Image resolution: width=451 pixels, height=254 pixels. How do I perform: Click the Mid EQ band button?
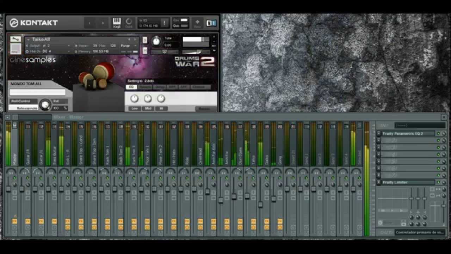click(148, 108)
